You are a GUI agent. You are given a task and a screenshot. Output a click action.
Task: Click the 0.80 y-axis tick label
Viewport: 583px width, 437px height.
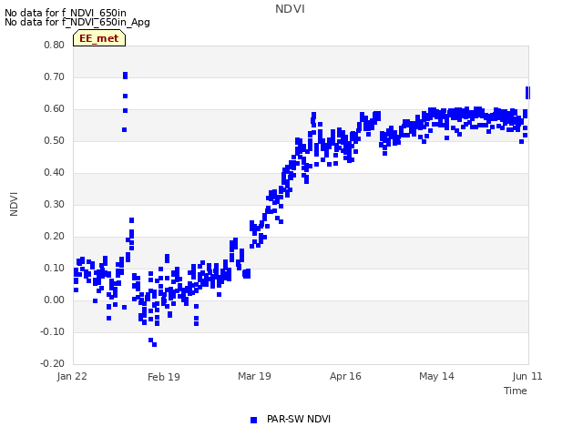tap(55, 45)
